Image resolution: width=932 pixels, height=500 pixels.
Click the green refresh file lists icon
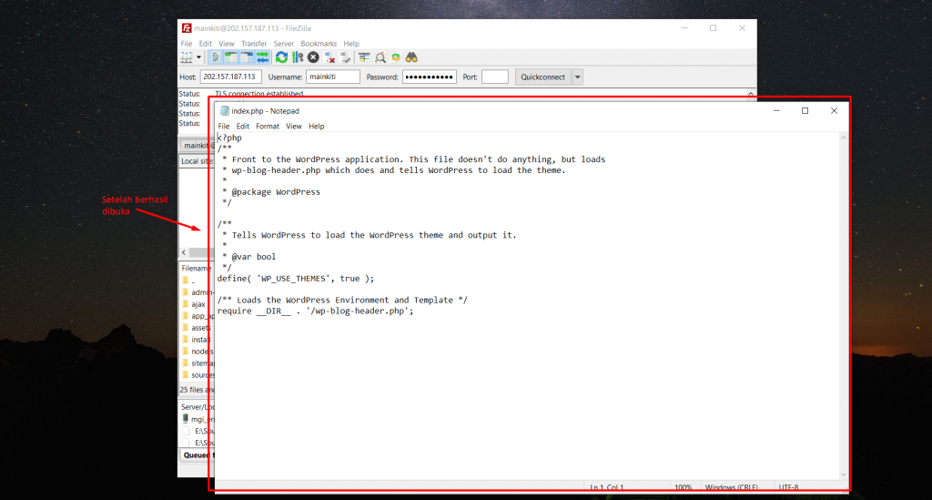pos(282,57)
